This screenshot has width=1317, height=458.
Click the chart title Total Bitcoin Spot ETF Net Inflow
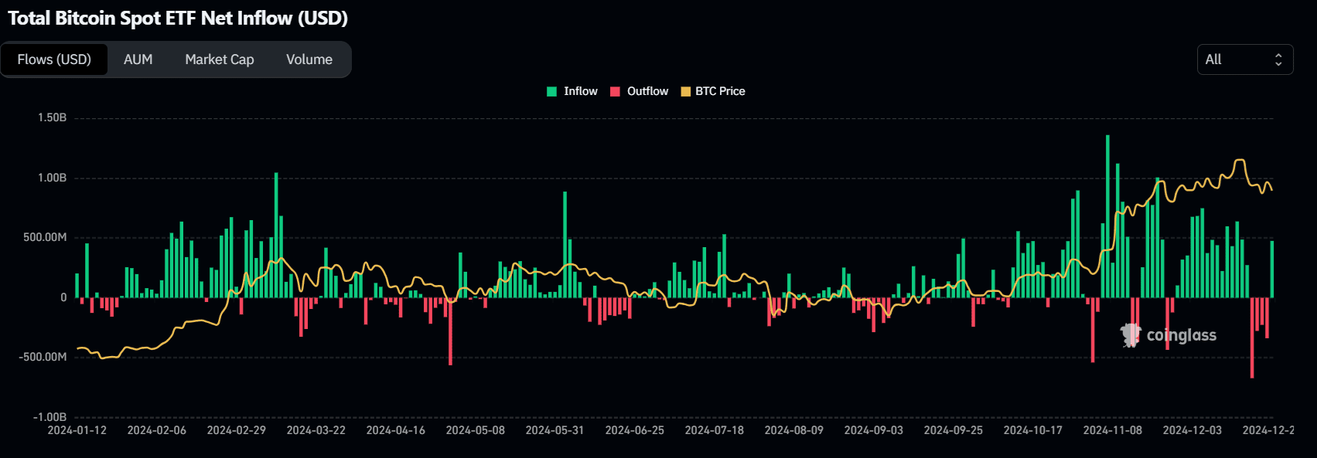(x=178, y=18)
